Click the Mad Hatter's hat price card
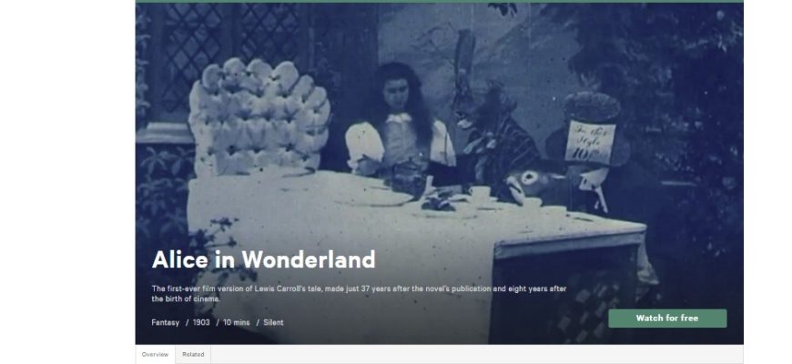Image resolution: width=792 pixels, height=364 pixels. tap(590, 142)
